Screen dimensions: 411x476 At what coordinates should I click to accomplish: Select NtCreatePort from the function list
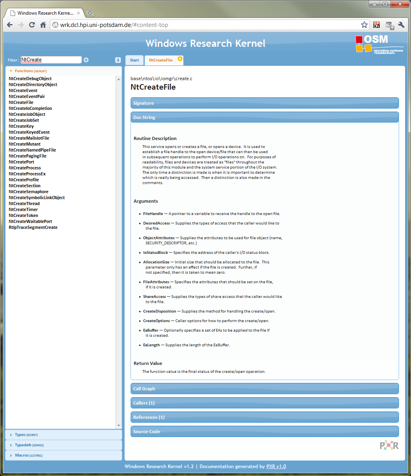[21, 162]
